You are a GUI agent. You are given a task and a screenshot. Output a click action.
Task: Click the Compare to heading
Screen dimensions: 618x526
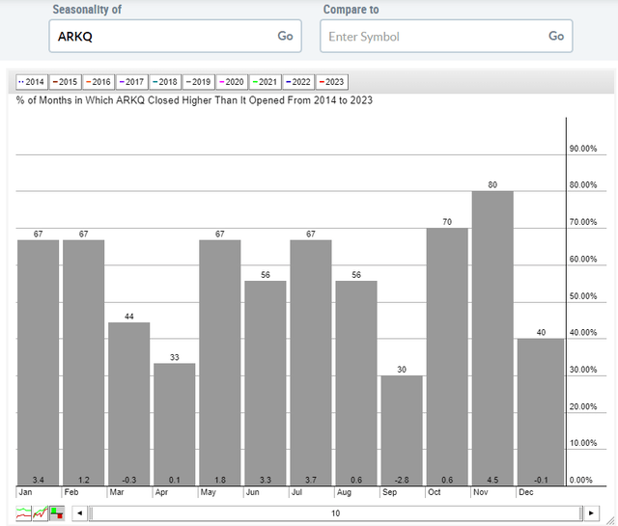(351, 10)
